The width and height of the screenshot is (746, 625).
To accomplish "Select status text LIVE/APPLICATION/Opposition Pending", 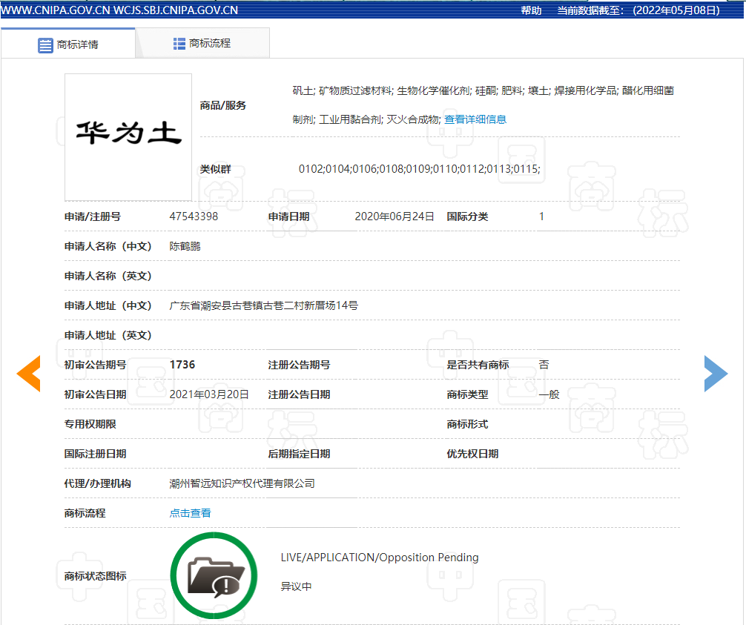I will click(380, 558).
